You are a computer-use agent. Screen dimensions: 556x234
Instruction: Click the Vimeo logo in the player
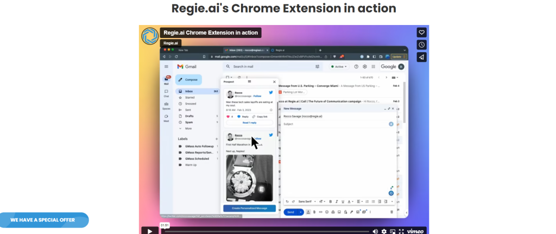click(415, 231)
